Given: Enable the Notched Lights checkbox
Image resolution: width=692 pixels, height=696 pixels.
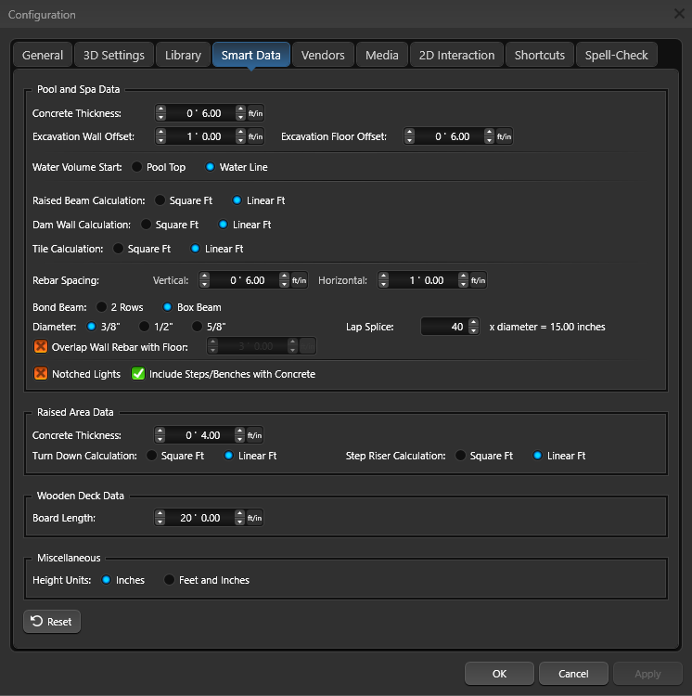Looking at the screenshot, I should pyautogui.click(x=41, y=374).
